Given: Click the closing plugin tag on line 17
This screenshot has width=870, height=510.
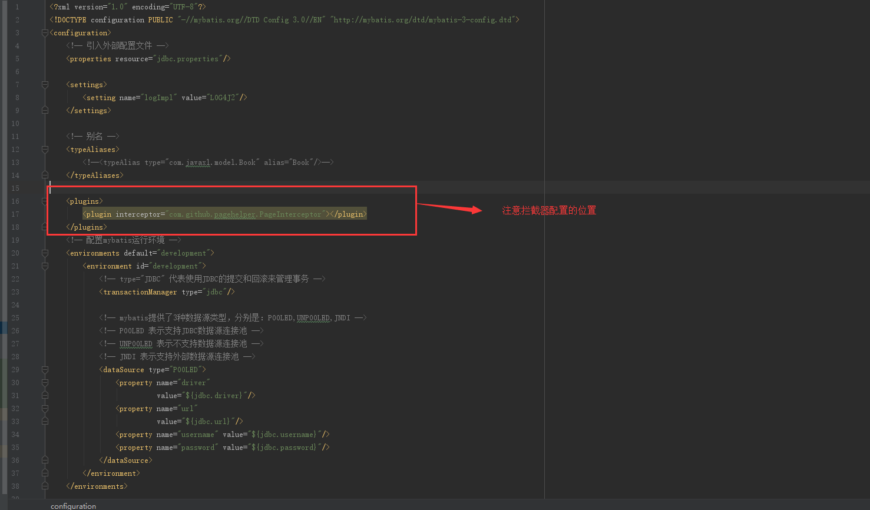Looking at the screenshot, I should click(348, 214).
